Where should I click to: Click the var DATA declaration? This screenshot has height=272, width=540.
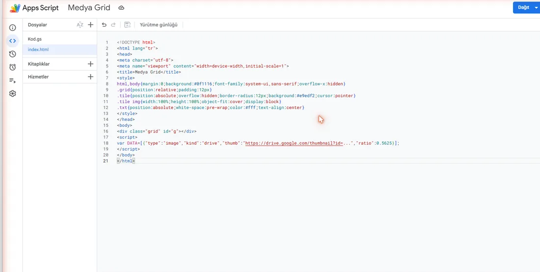coord(128,143)
